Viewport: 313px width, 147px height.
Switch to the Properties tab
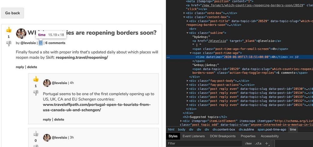[248, 136]
